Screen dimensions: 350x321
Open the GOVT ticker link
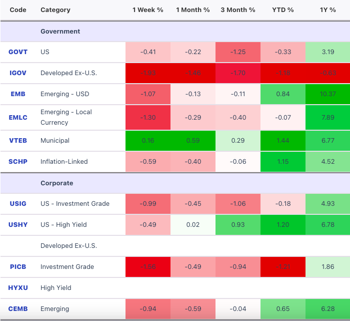coord(18,52)
